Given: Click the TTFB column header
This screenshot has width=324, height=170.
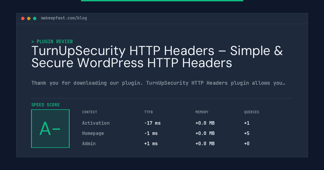Looking at the screenshot, I should pyautogui.click(x=148, y=112).
